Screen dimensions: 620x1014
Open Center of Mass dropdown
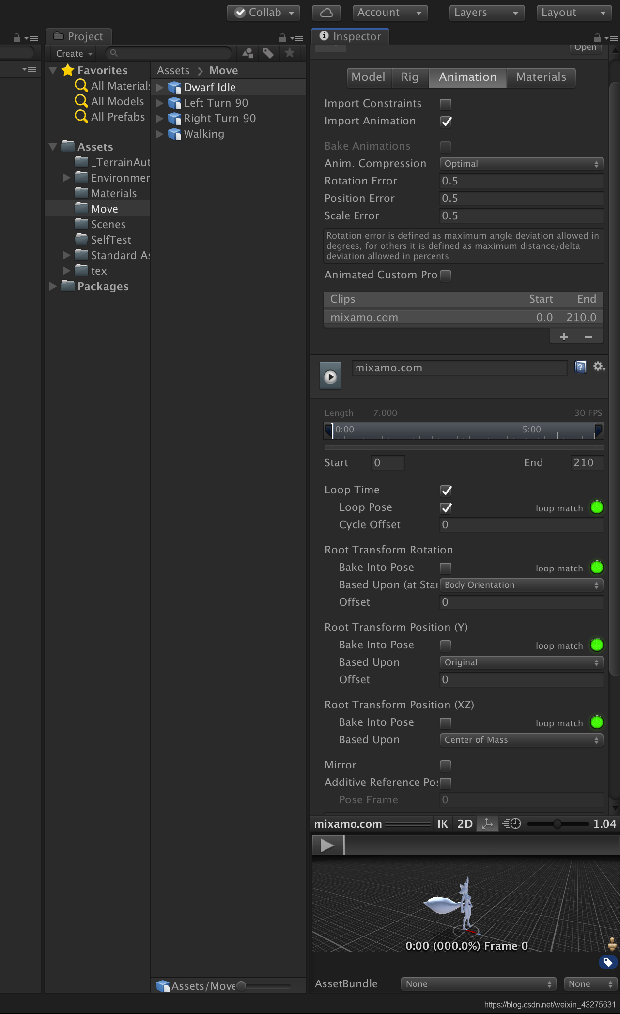click(x=521, y=740)
